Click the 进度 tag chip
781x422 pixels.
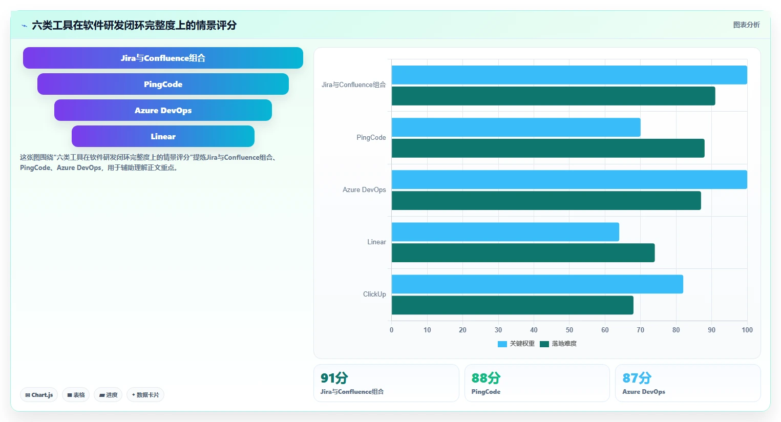click(x=108, y=395)
